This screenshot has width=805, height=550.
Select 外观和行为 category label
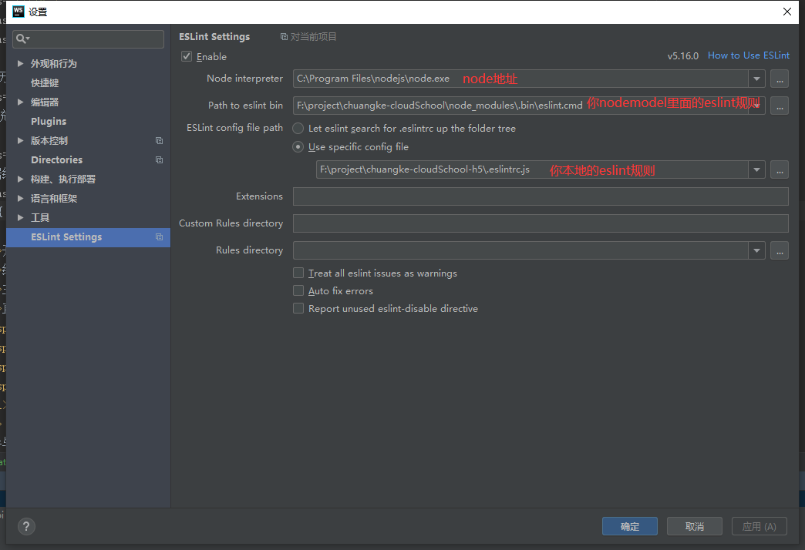click(x=54, y=64)
